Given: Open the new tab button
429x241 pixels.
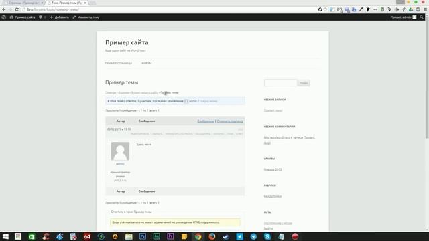Looking at the screenshot, I should point(93,3).
